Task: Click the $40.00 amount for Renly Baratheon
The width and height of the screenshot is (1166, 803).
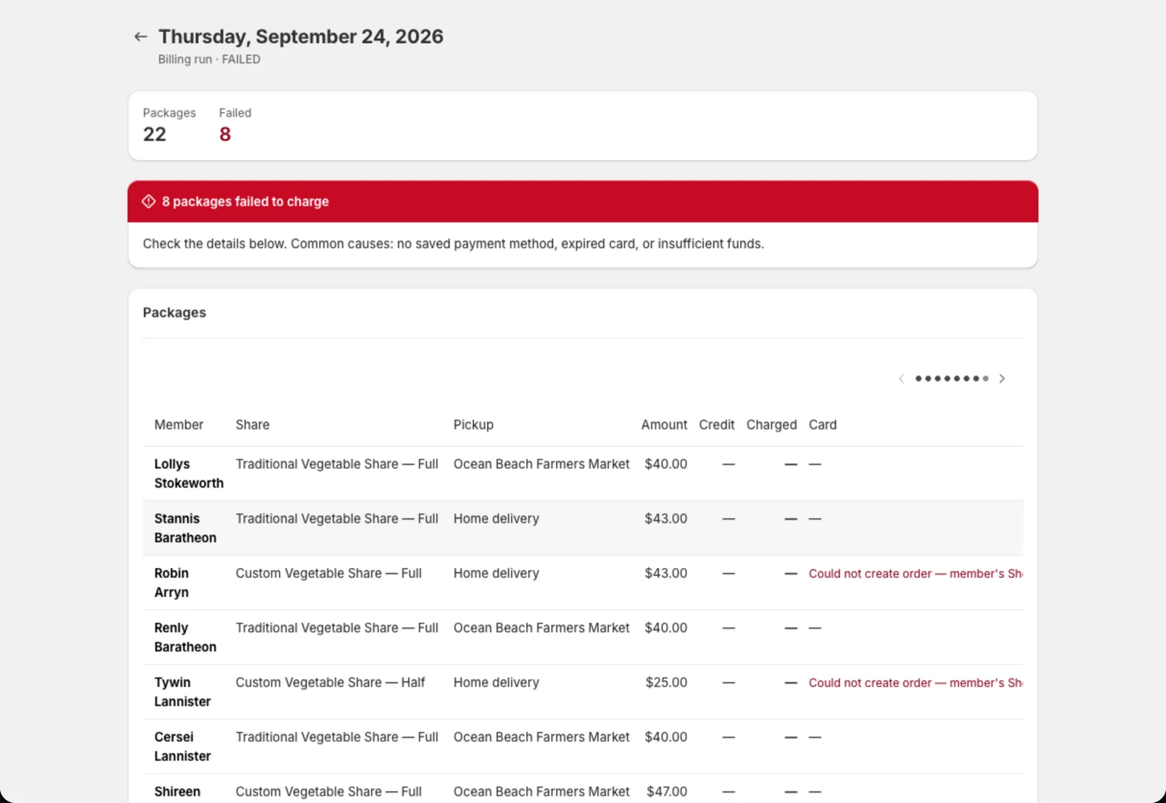Action: point(665,628)
